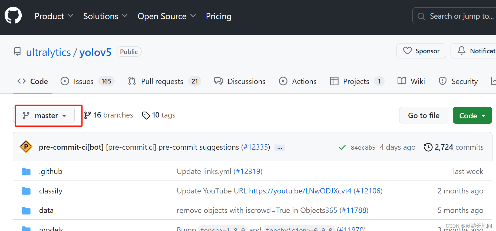
Task: Open the pre-commit suggestions commit message
Action: [x=172, y=147]
